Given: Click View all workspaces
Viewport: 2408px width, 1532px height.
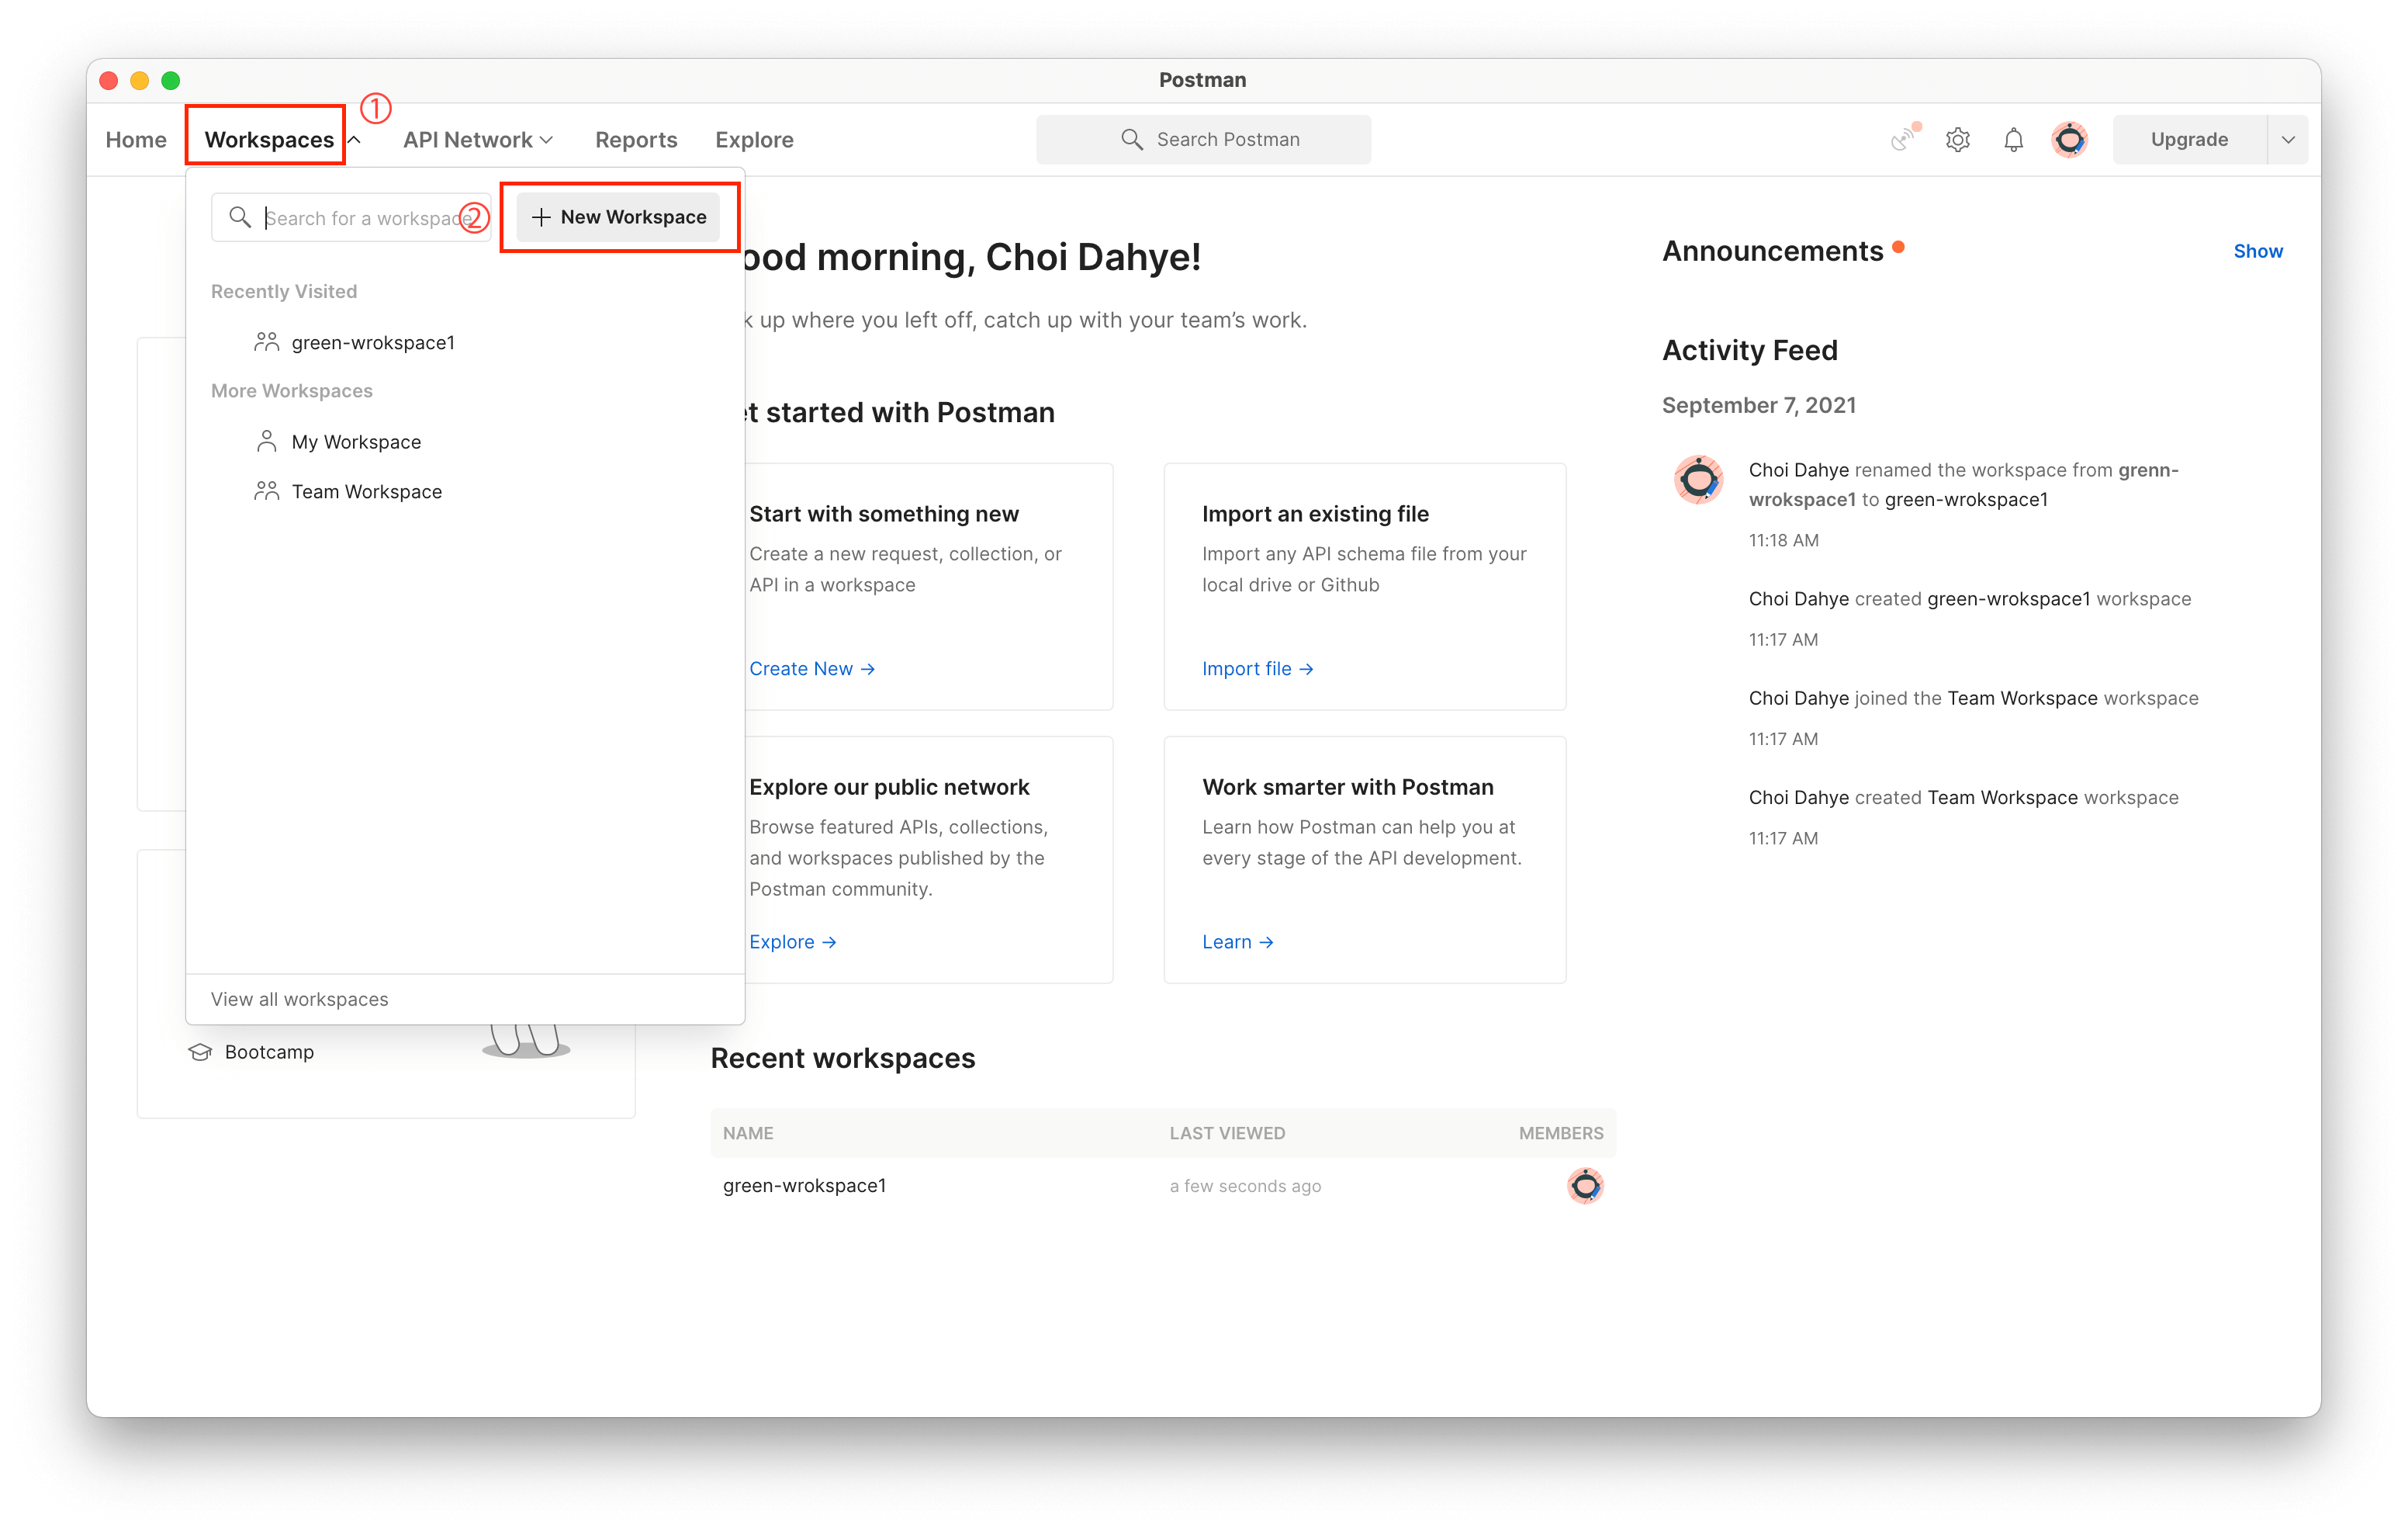Looking at the screenshot, I should tap(299, 999).
